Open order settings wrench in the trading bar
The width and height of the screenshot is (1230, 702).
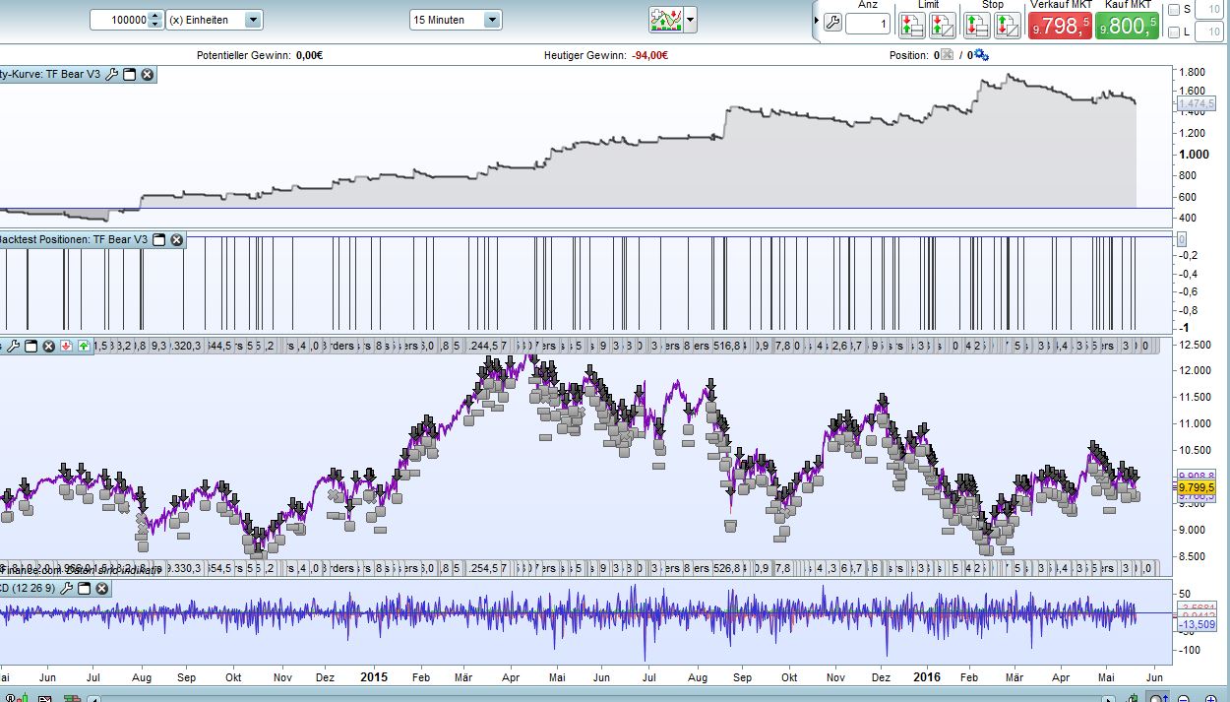tap(832, 24)
